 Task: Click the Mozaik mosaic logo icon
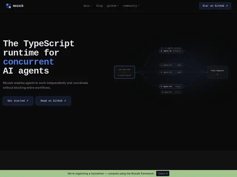coord(9,6)
